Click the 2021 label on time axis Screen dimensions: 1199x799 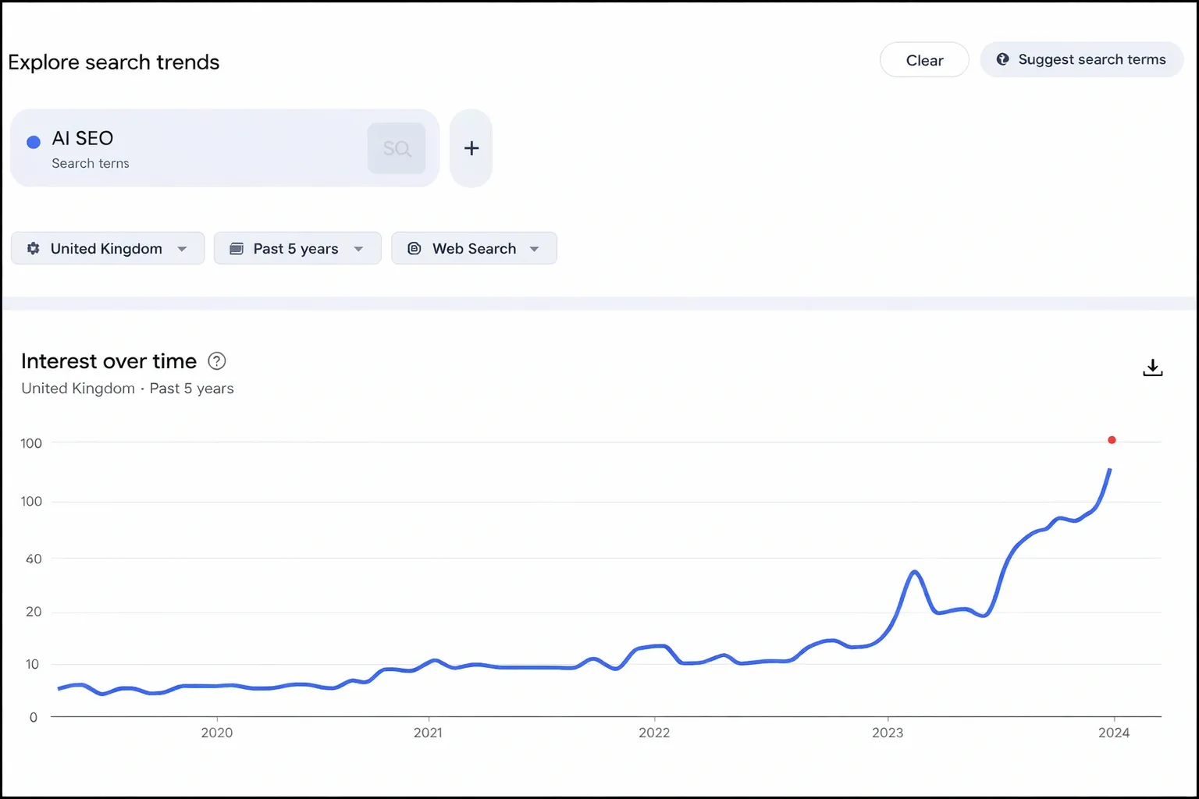pos(428,733)
